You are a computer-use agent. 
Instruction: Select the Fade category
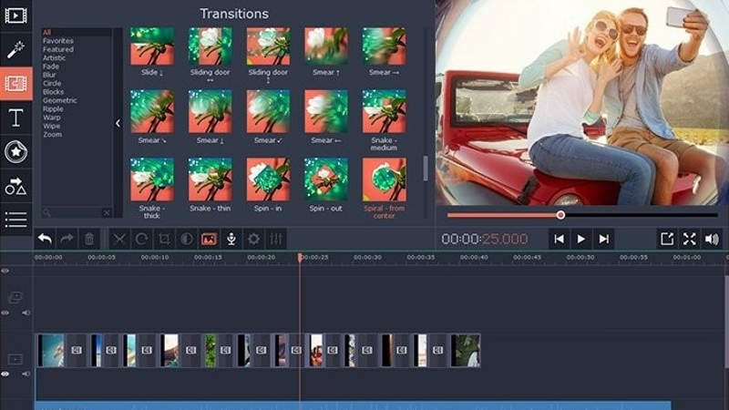[x=51, y=67]
